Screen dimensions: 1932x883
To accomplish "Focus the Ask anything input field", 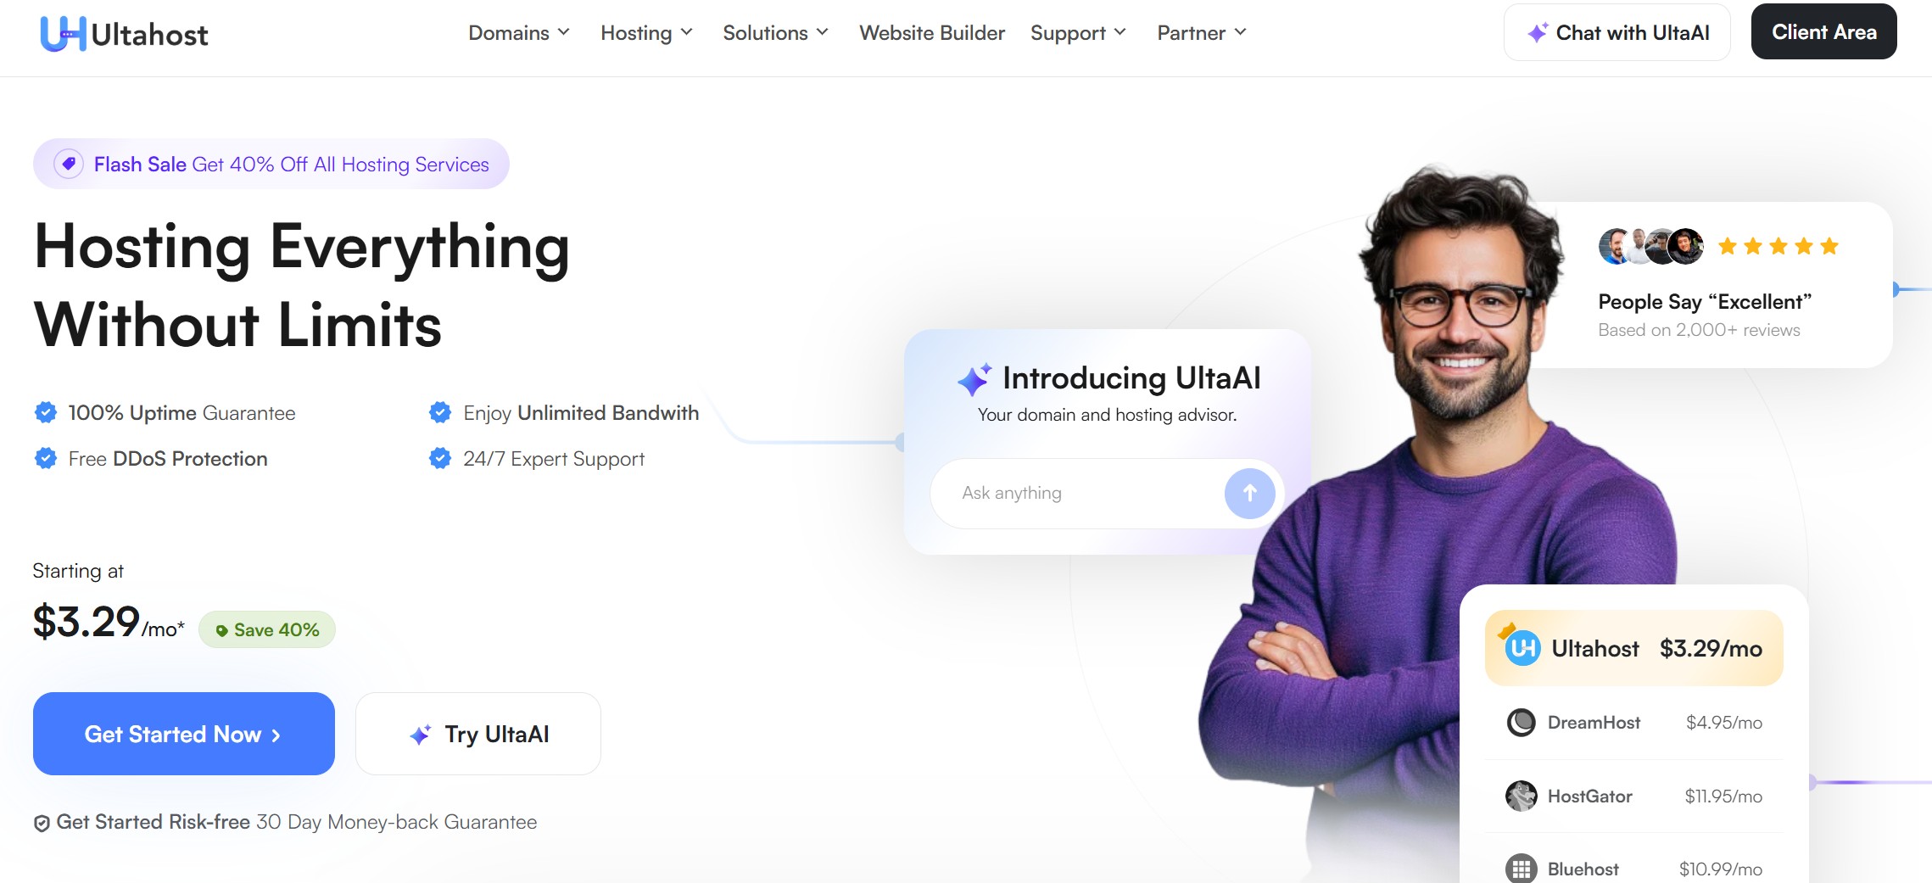I will click(x=1077, y=494).
